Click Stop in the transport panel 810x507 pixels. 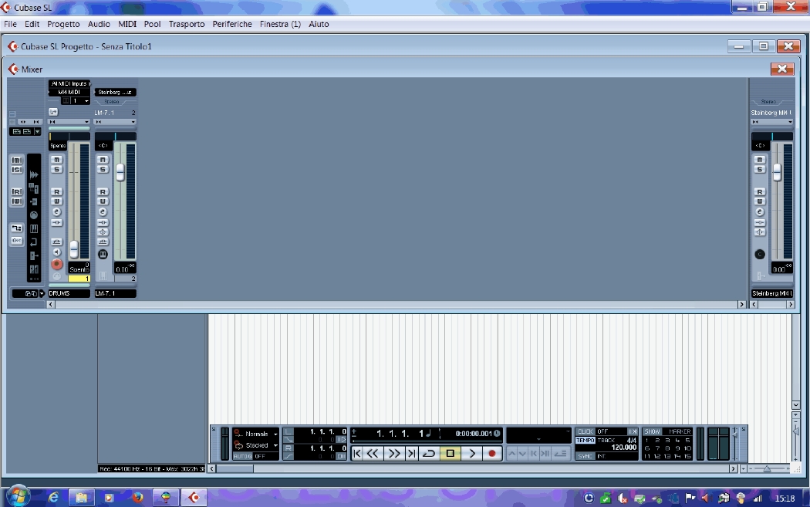point(450,453)
